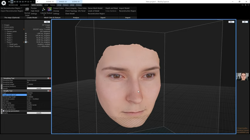This screenshot has height=140, width=250.
Task: Switch to the WORKFLOW ribbon tab
Action: pos(13,5)
